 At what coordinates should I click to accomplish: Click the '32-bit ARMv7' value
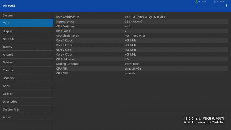coord(133,22)
